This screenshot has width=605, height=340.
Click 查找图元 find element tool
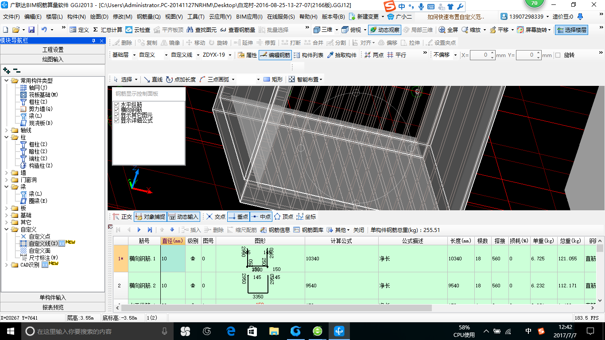point(202,30)
